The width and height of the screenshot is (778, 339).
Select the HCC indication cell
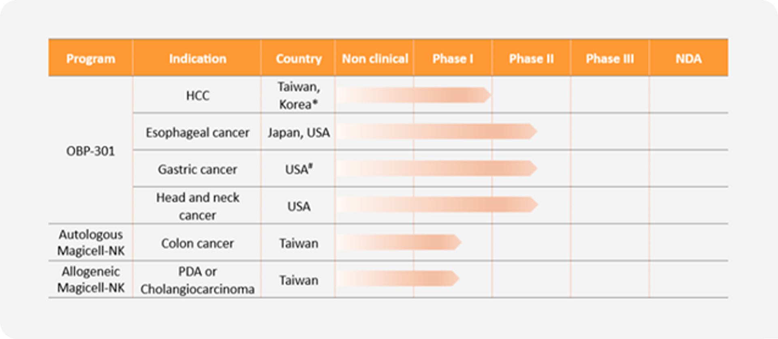click(197, 95)
